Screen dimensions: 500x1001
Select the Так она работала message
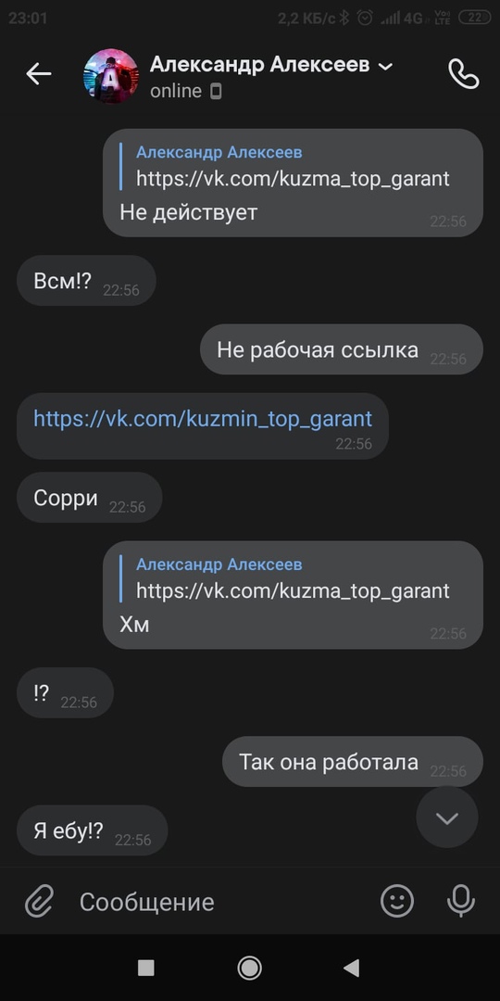352,762
